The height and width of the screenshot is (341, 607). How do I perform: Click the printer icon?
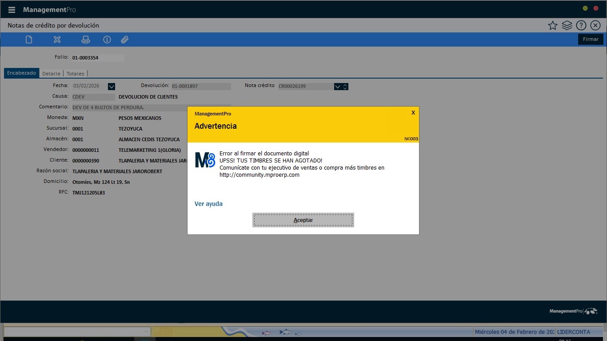pyautogui.click(x=86, y=40)
